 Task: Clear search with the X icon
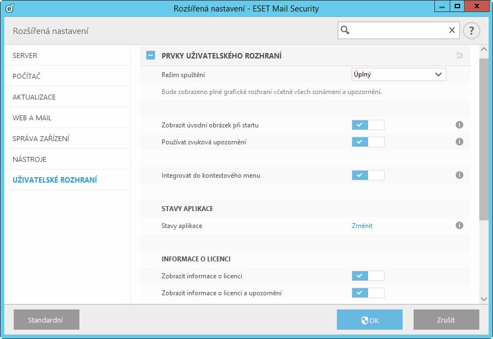tap(452, 30)
